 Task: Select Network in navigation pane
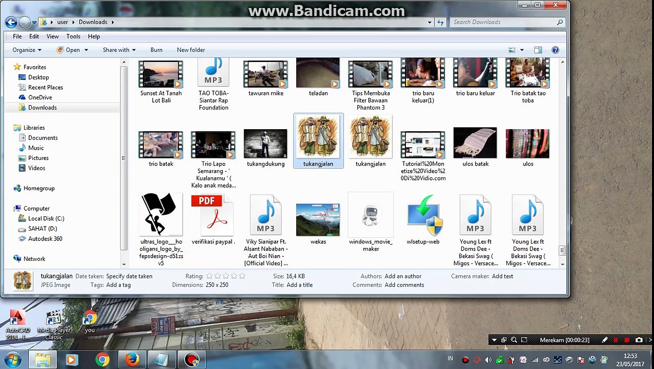(x=34, y=259)
